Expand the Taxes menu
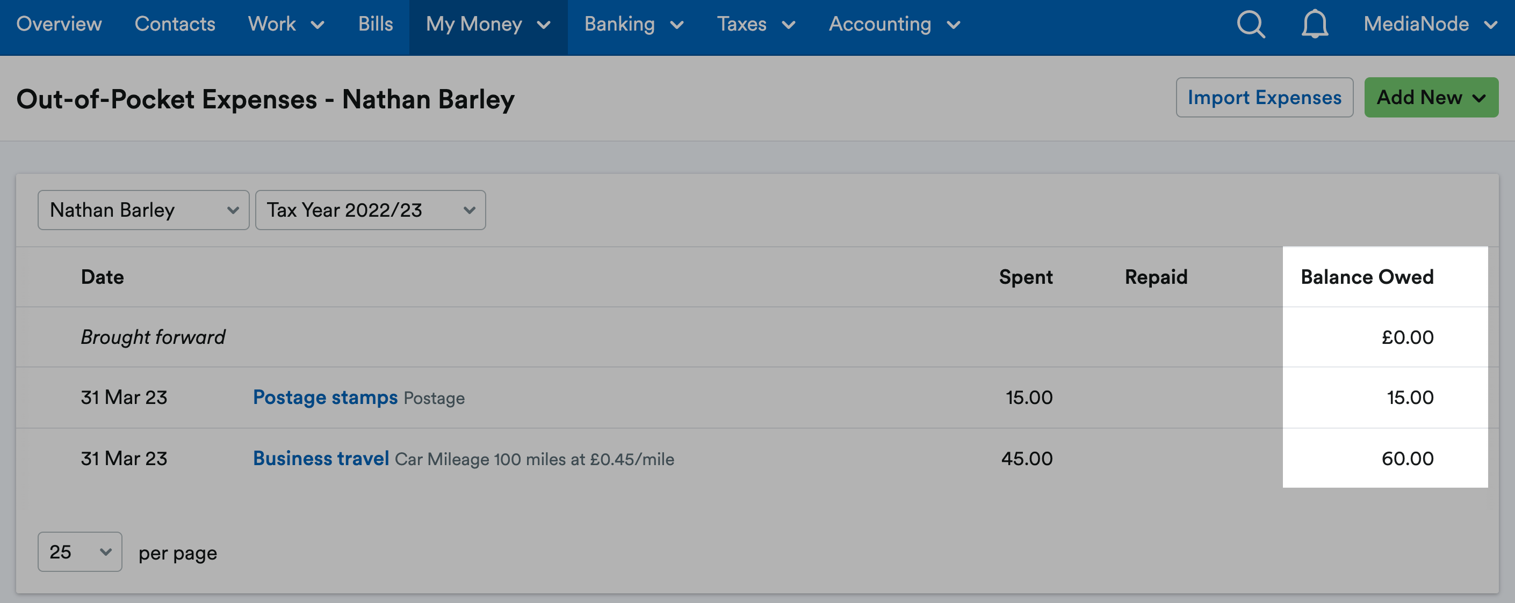The width and height of the screenshot is (1515, 603). point(756,24)
